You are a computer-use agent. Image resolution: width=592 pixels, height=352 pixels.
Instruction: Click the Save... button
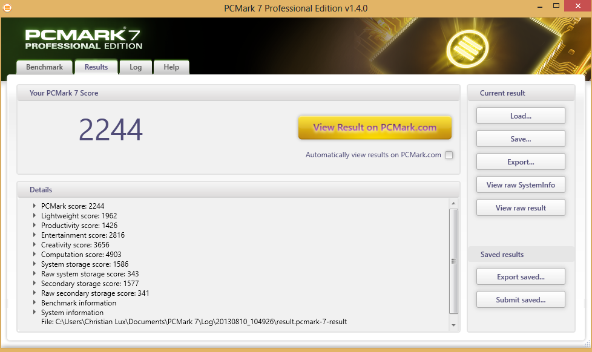(521, 139)
